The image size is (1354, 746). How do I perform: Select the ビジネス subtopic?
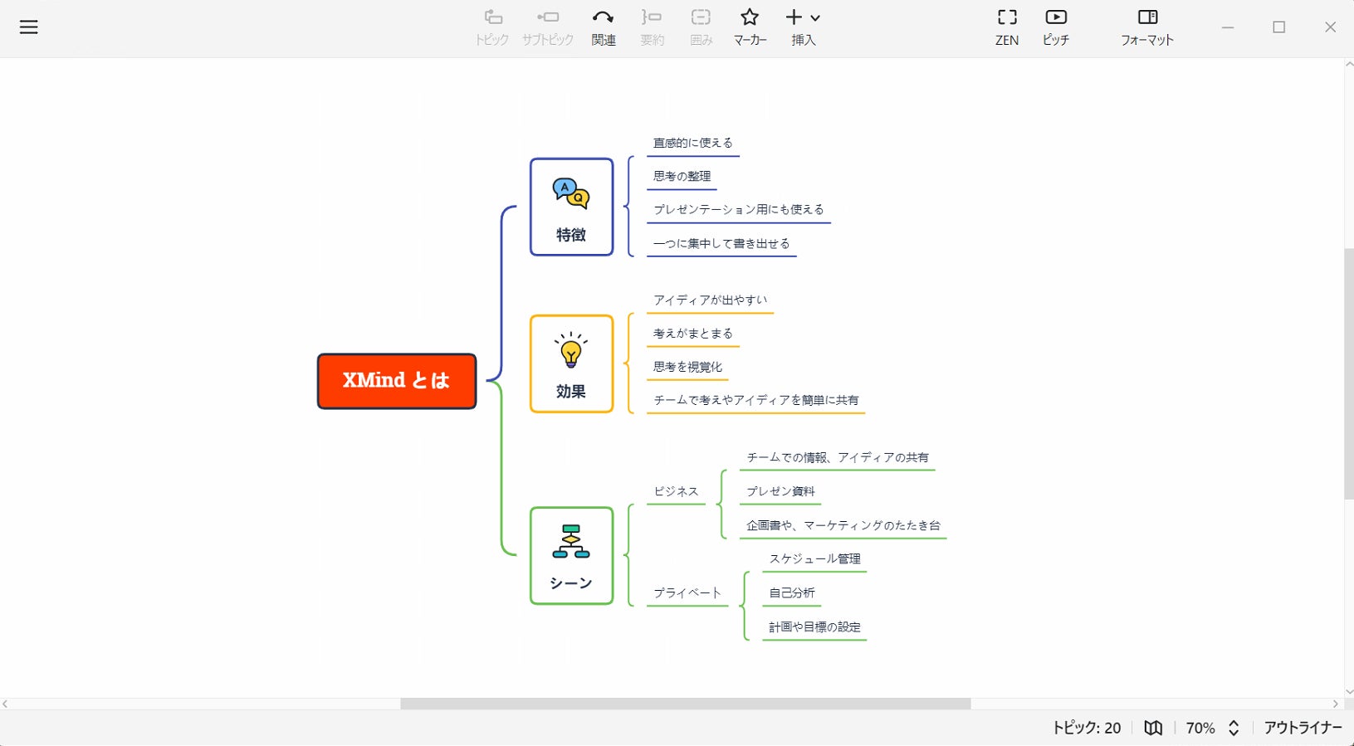[x=677, y=491]
